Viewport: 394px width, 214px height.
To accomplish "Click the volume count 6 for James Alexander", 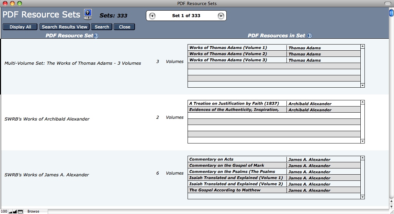I will click(158, 173).
